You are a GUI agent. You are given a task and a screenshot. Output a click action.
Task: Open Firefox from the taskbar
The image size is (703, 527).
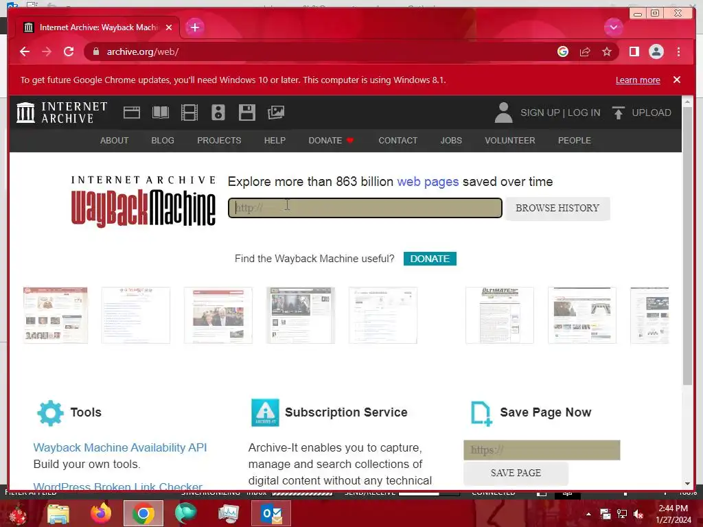coord(101,513)
